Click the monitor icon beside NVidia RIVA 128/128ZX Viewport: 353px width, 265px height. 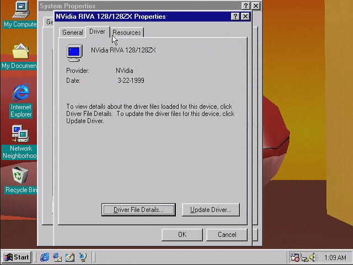click(x=75, y=53)
